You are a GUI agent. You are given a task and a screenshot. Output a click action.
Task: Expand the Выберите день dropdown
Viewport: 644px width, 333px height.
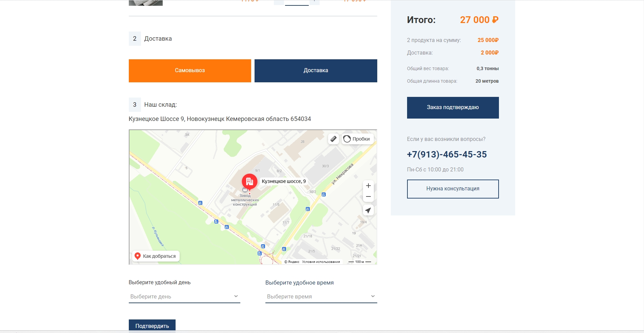[184, 296]
